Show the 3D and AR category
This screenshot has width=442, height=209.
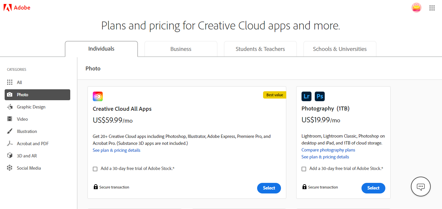37,156
